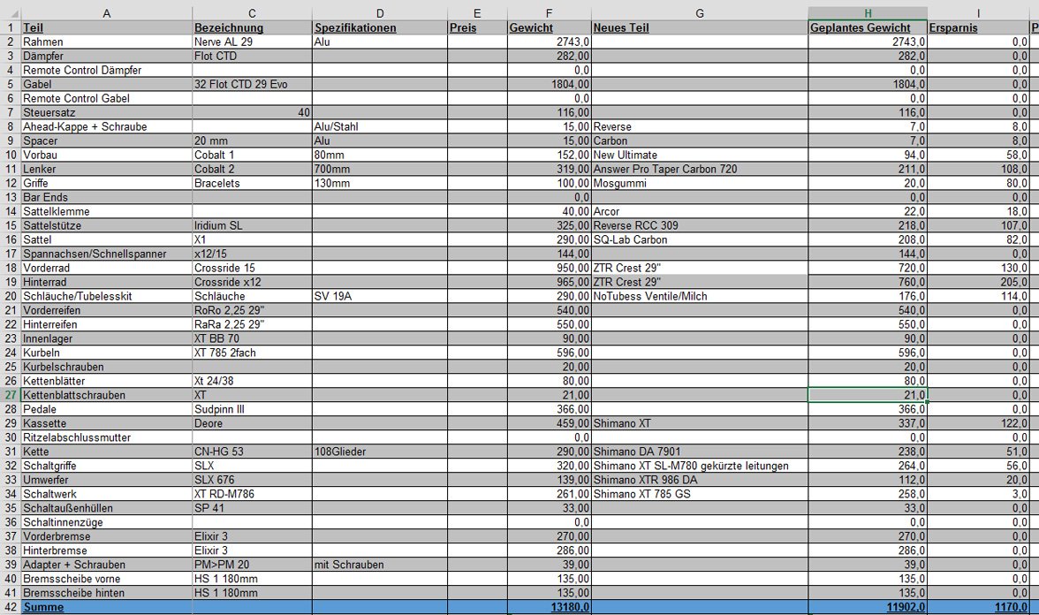Select the "Arcor" cell
1039x615 pixels.
699,211
